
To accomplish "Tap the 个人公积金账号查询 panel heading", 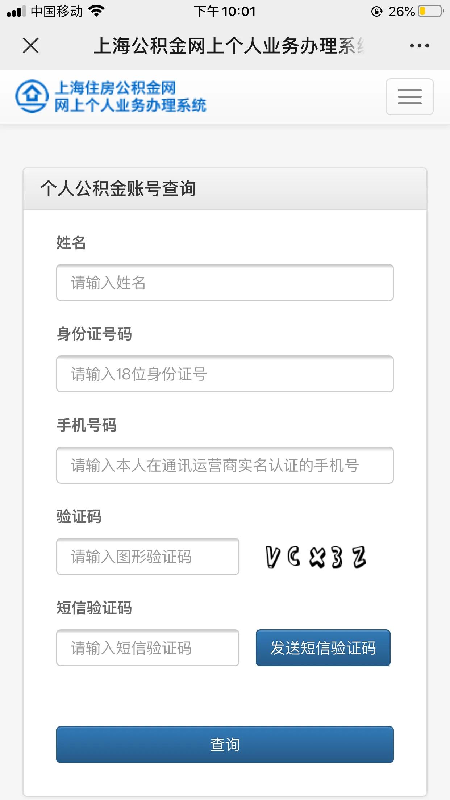I will [118, 188].
